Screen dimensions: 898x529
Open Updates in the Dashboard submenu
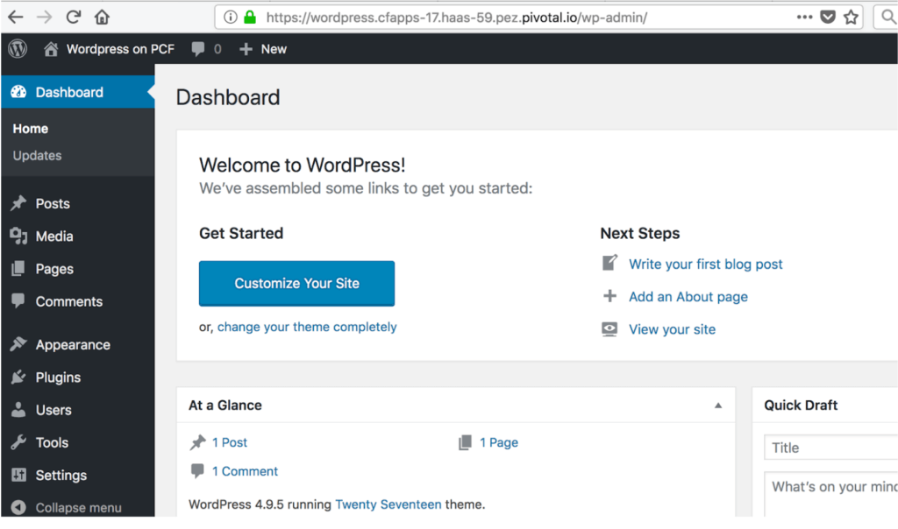(37, 156)
